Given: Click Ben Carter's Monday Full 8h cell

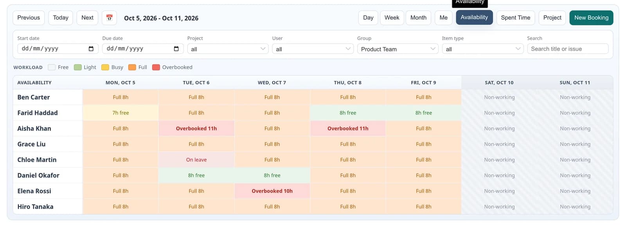Looking at the screenshot, I should click(x=121, y=97).
